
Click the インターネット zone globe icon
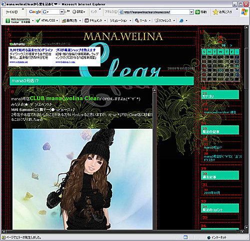pyautogui.click(x=208, y=237)
